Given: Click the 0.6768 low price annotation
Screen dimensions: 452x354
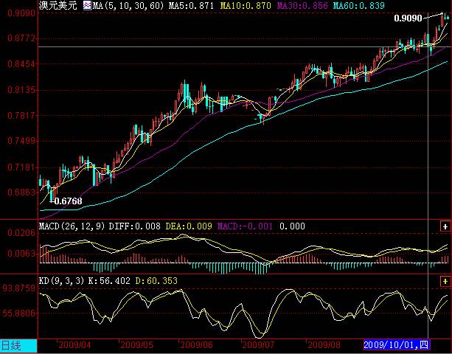Looking at the screenshot, I should pos(68,201).
